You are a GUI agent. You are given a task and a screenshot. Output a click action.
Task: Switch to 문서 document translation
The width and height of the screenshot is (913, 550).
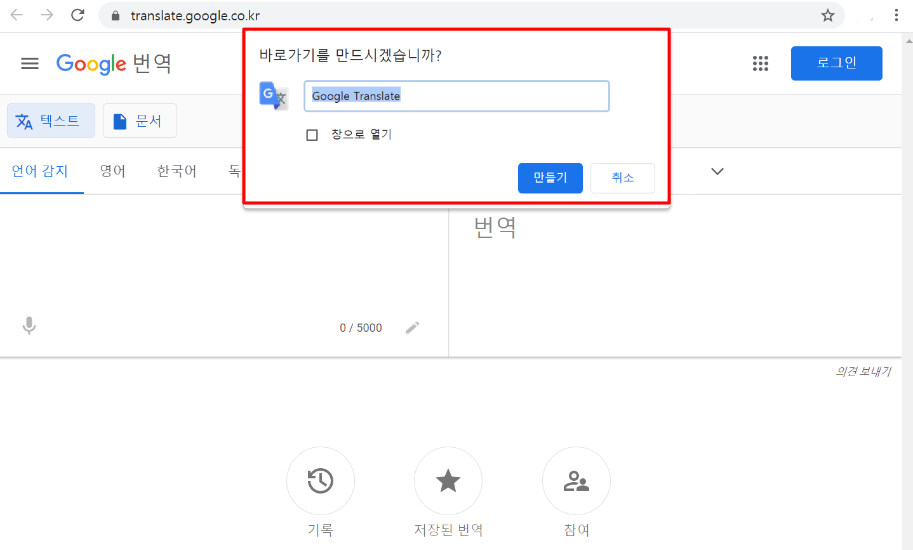coord(140,121)
